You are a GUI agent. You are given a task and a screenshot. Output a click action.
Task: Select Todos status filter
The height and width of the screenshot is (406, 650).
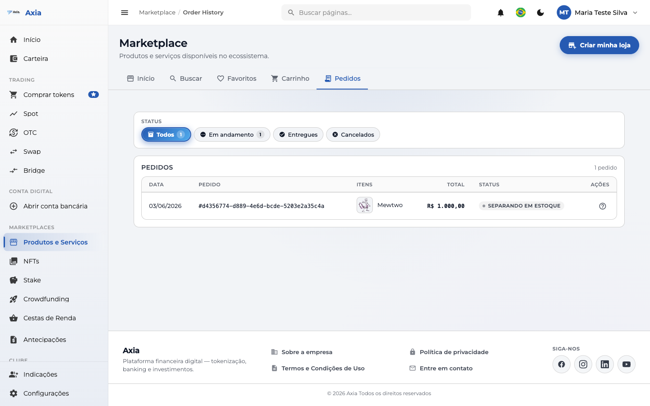(166, 134)
